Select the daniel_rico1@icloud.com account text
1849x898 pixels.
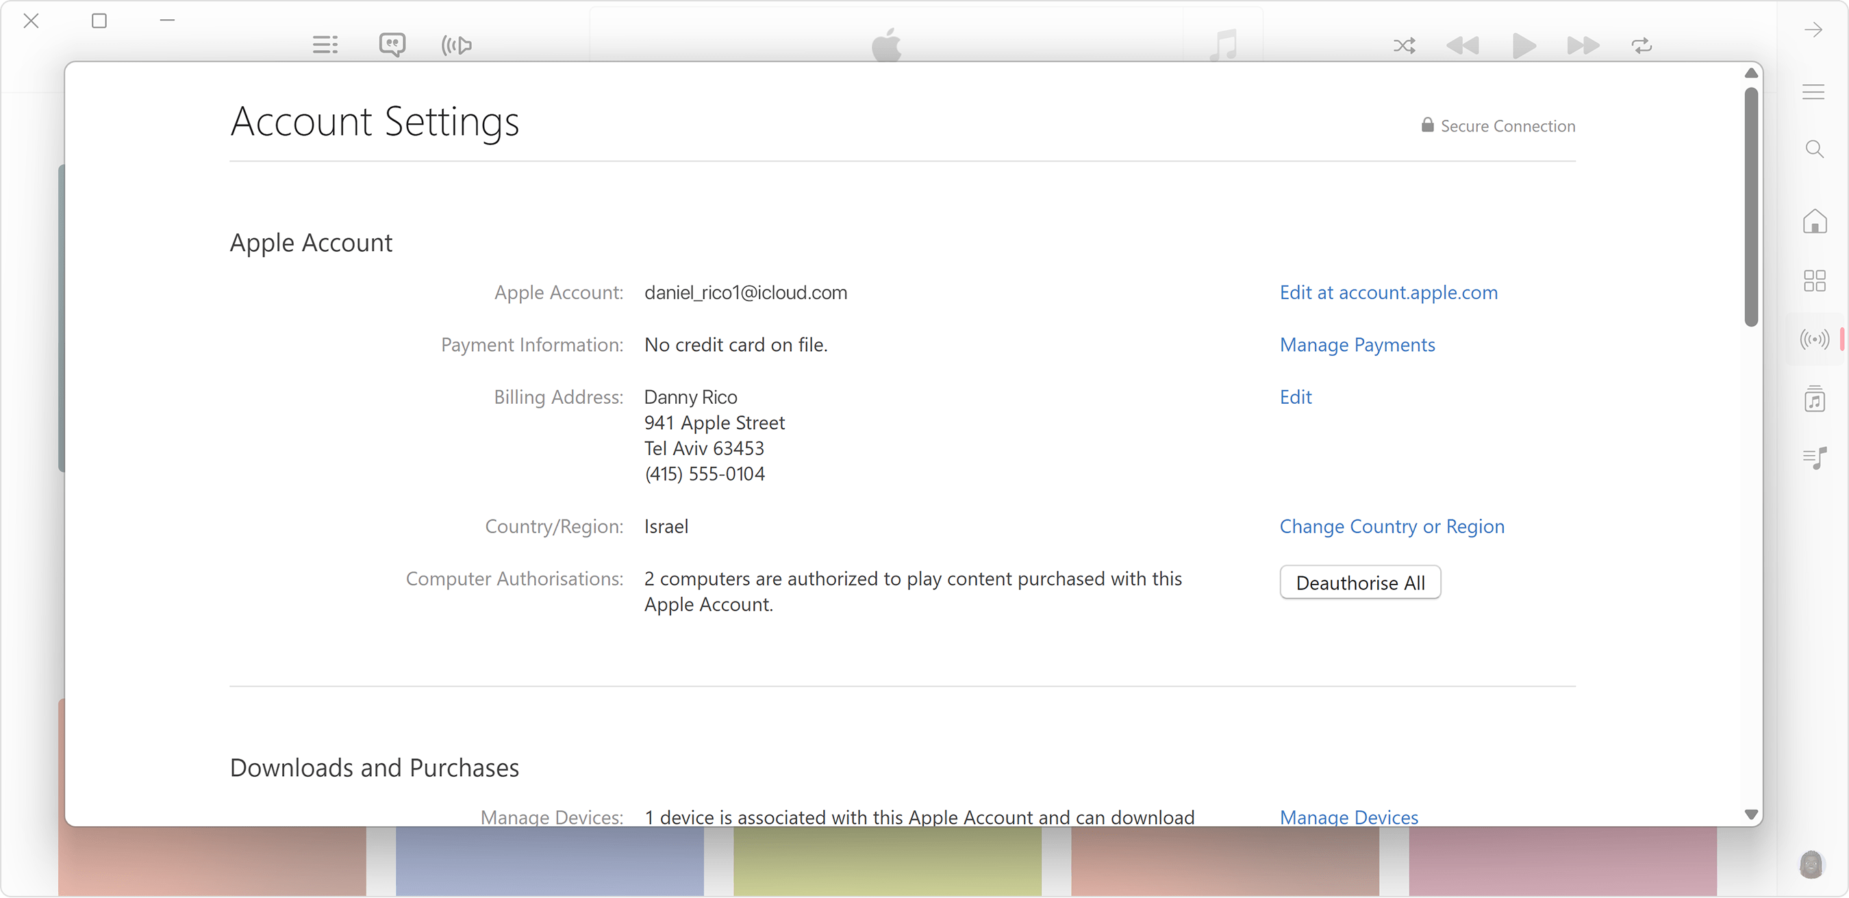(x=746, y=293)
